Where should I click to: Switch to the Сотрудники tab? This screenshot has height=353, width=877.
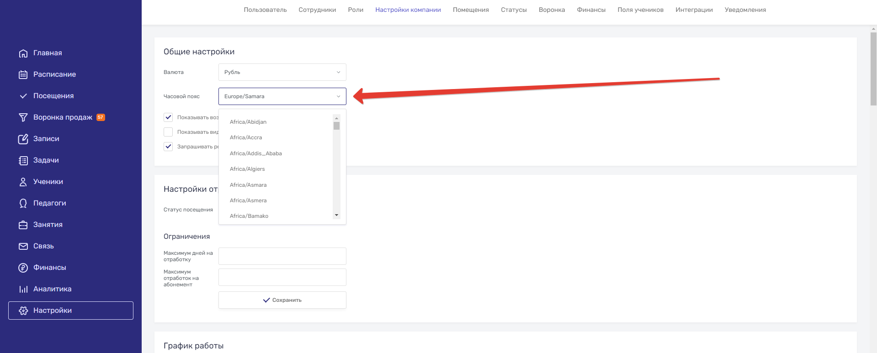pos(317,10)
